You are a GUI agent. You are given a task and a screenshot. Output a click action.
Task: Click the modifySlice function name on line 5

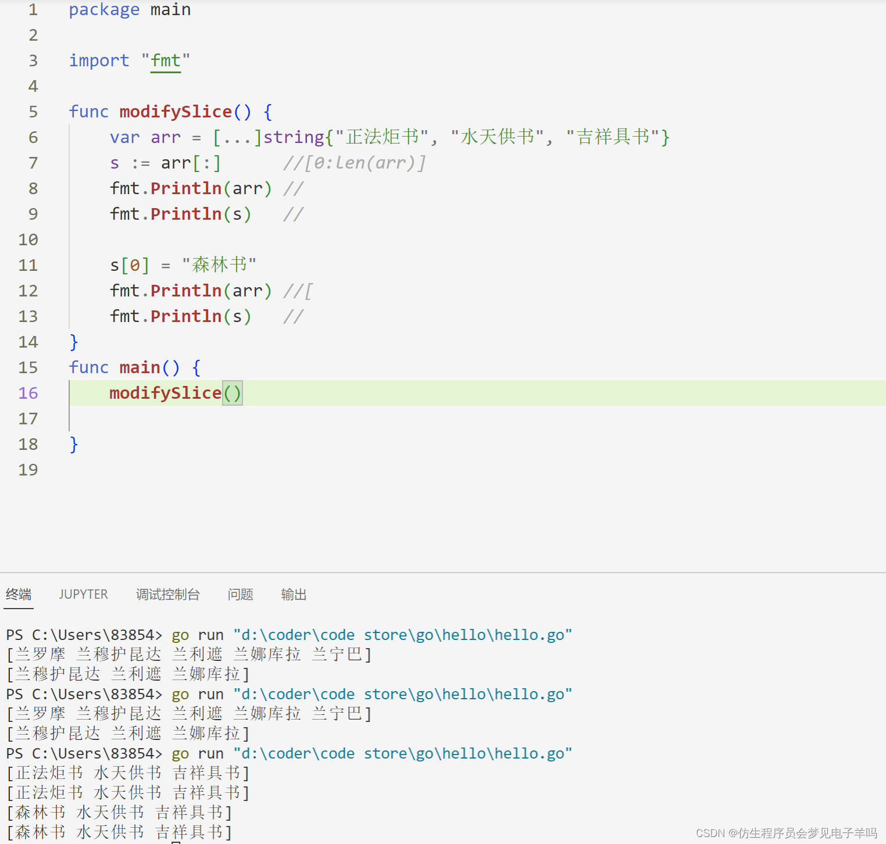point(176,112)
